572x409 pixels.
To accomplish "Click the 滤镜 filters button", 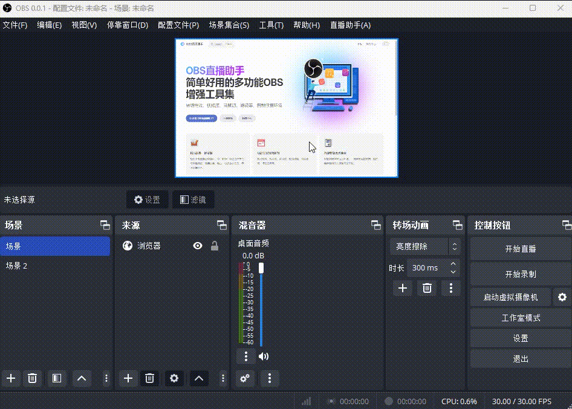I will pyautogui.click(x=193, y=200).
